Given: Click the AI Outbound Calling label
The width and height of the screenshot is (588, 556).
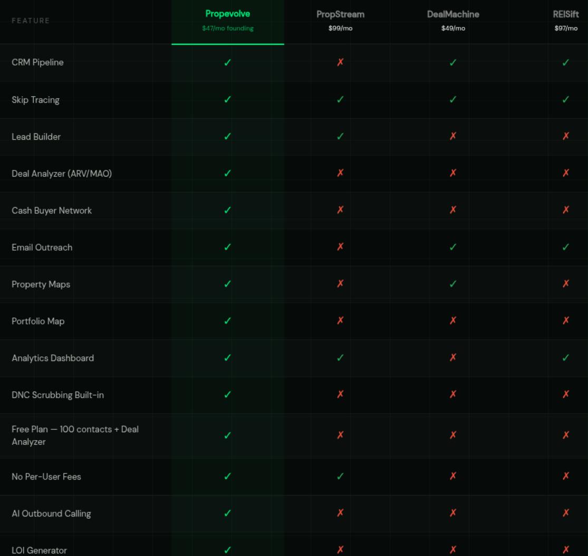Looking at the screenshot, I should point(51,514).
